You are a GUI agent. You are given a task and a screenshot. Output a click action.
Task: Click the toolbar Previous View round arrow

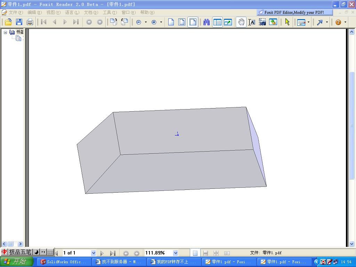[89, 22]
